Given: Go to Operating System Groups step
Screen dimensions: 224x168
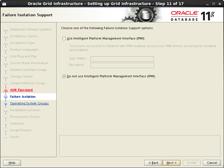Looking at the screenshot, I should [x=30, y=103].
